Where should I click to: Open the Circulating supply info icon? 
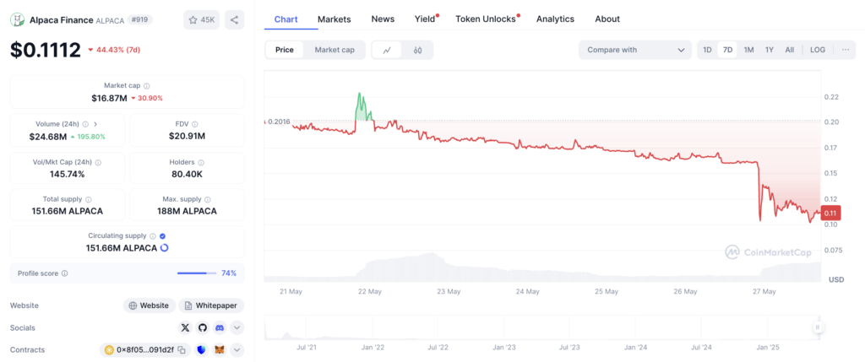pos(153,235)
